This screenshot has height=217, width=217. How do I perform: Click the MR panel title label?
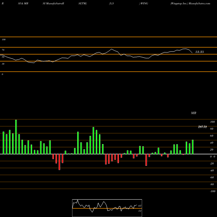pos(194,113)
